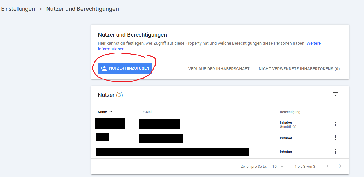Click the Nutzer (3) heading
This screenshot has width=364, height=177.
pos(110,95)
